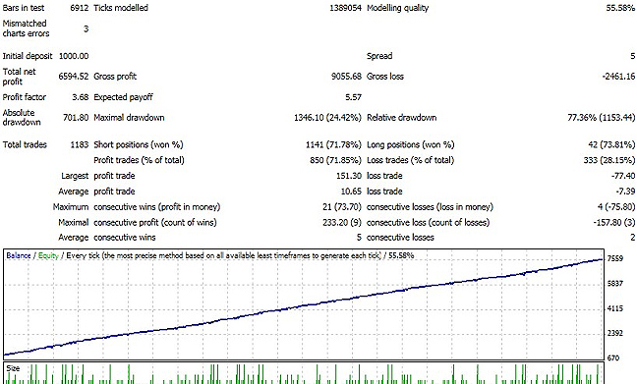Click the Total trades count 1183

click(x=80, y=144)
